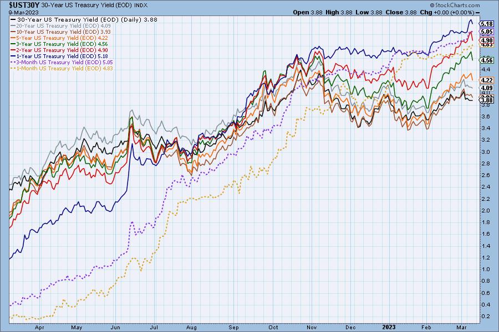This screenshot has height=332, width=499.
Task: Click the 3.88 price label on right axis
Action: (x=487, y=100)
